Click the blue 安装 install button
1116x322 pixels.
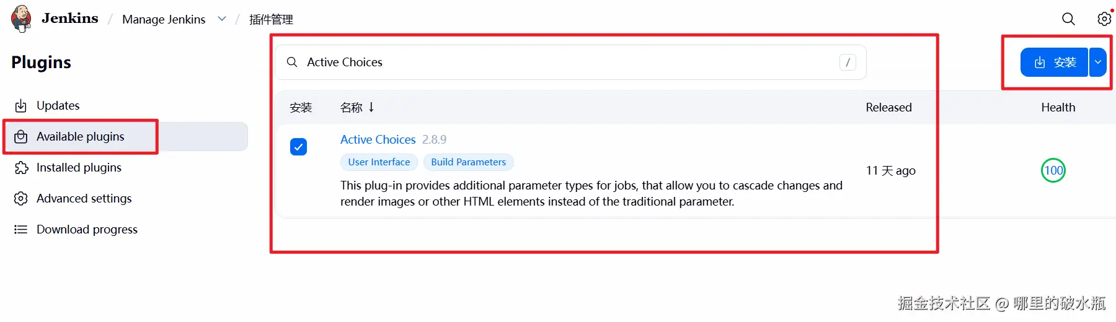(x=1054, y=62)
